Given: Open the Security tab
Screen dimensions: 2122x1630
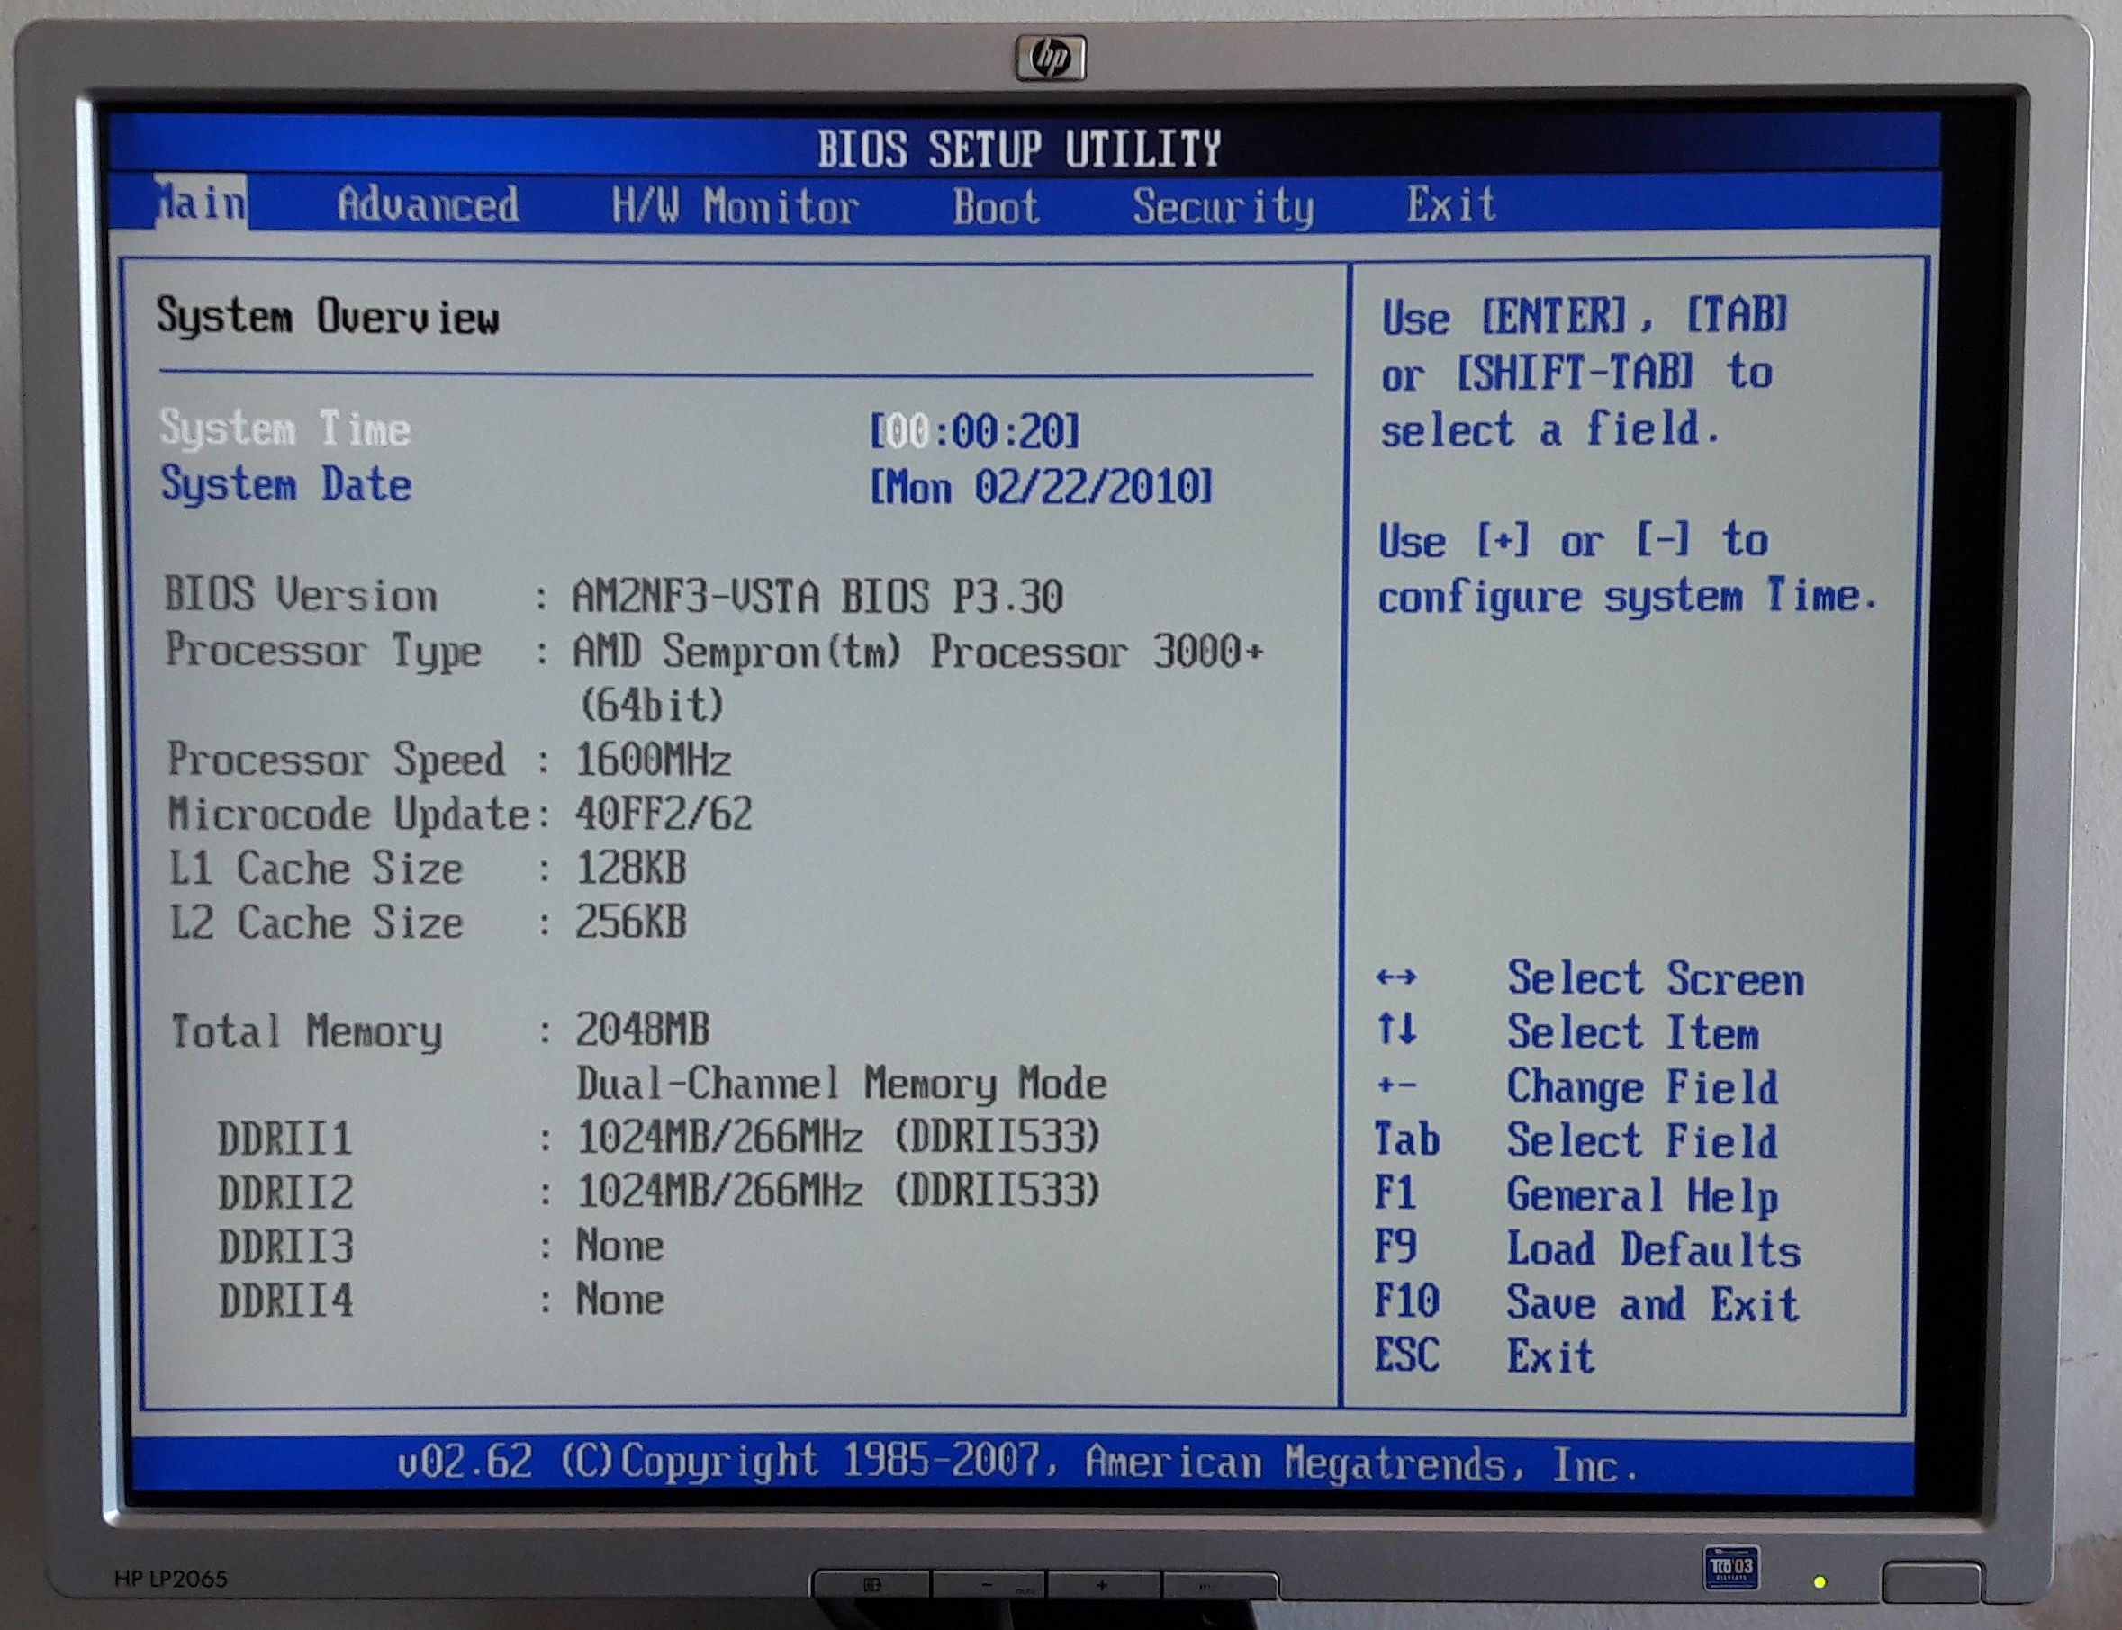Looking at the screenshot, I should 1223,208.
